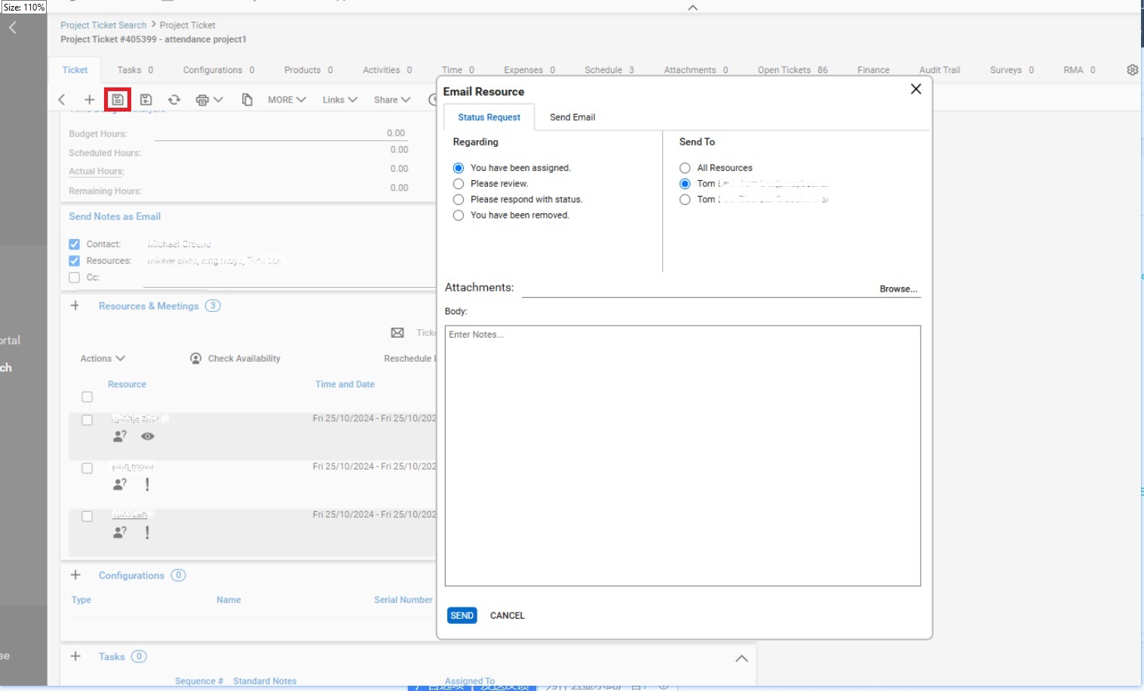The width and height of the screenshot is (1144, 691).
Task: Click the printer icon in the toolbar
Action: pos(202,99)
